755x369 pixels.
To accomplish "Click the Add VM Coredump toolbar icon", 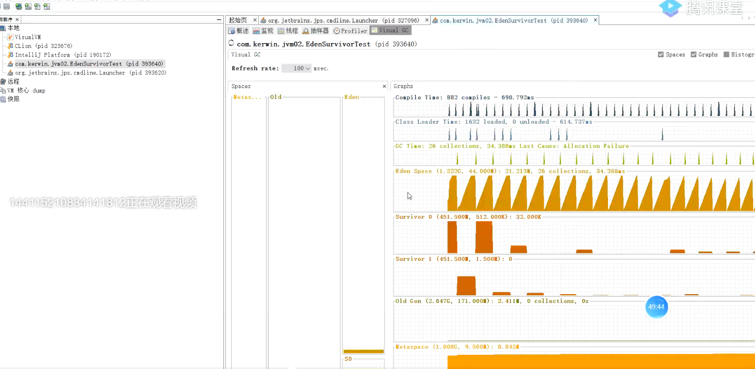I will pyautogui.click(x=37, y=7).
